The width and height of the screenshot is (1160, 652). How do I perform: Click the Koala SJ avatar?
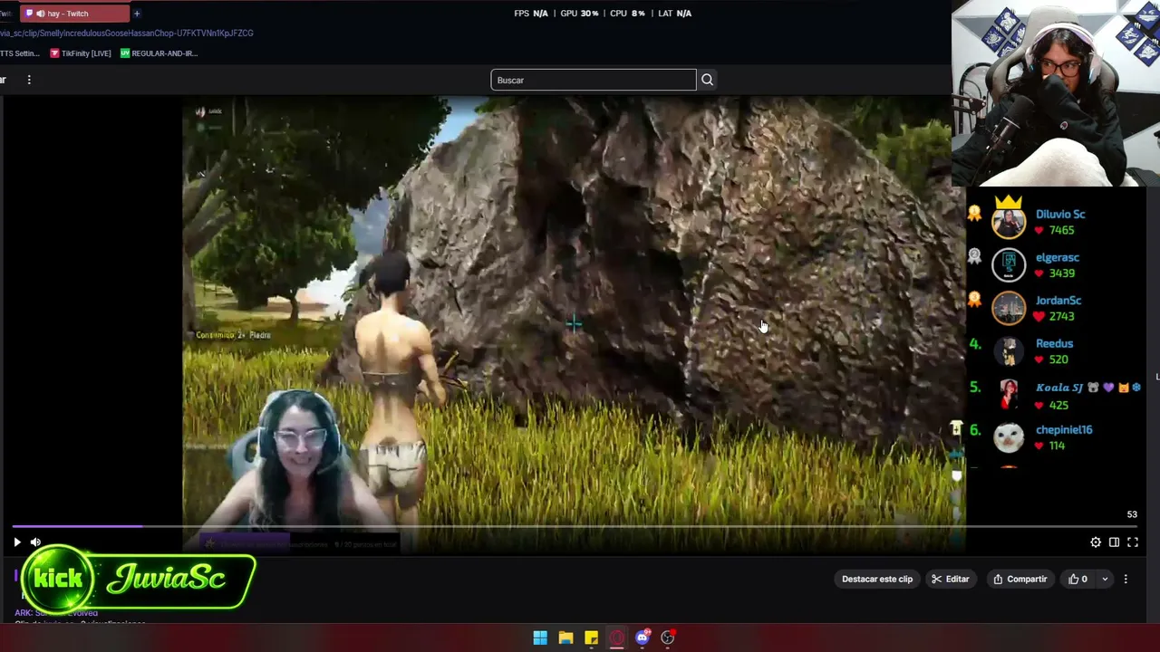point(1009,394)
